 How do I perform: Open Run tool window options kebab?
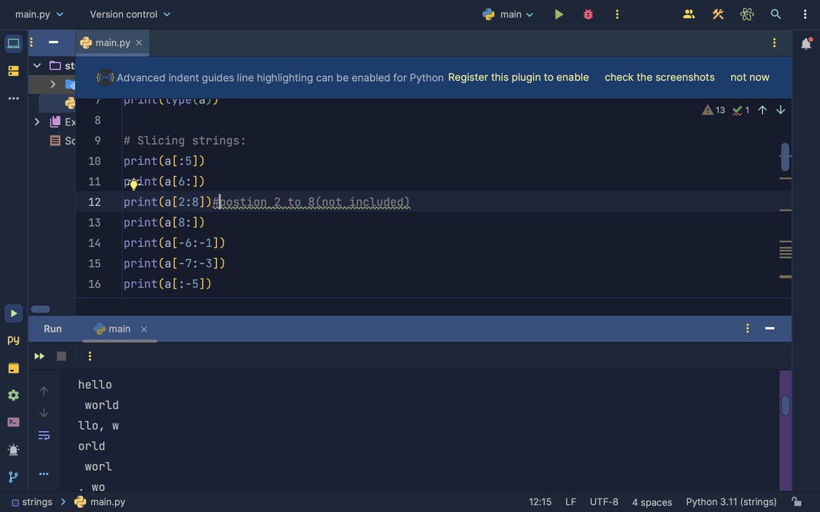(x=748, y=328)
